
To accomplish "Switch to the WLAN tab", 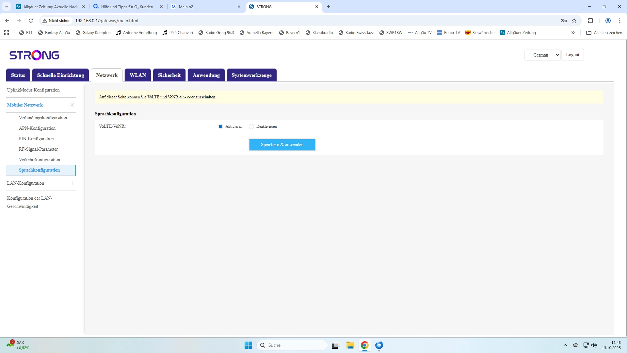I will pyautogui.click(x=137, y=75).
